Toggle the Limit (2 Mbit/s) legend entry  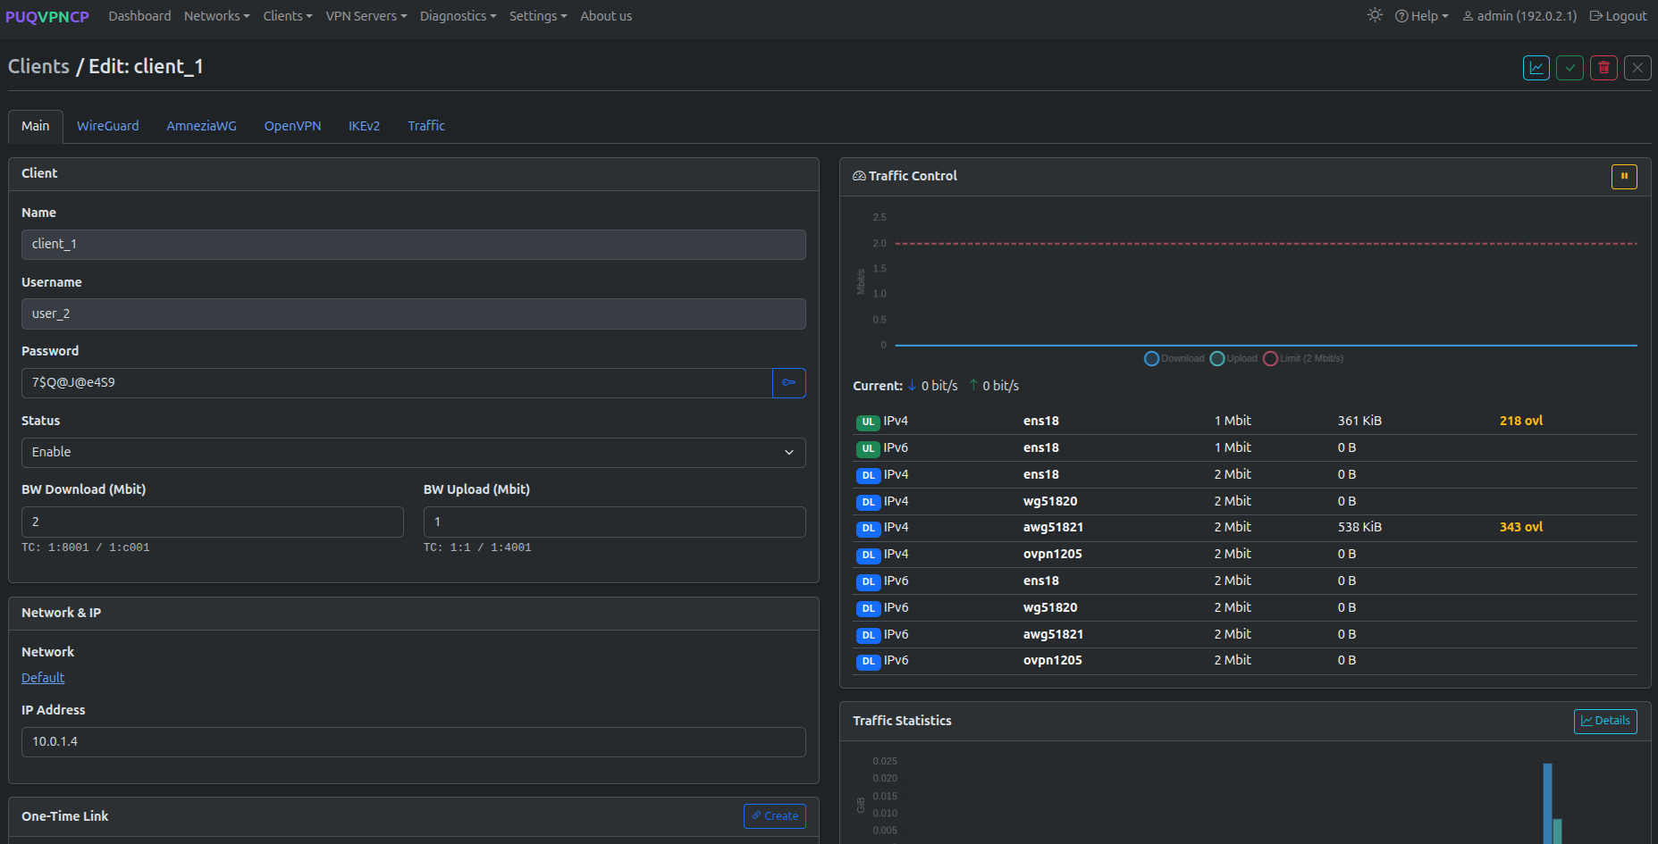click(1303, 359)
